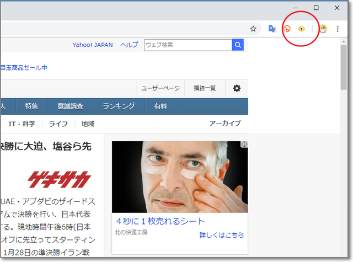Click the bookmark star icon
Screen dimensions: 353x262
[253, 29]
